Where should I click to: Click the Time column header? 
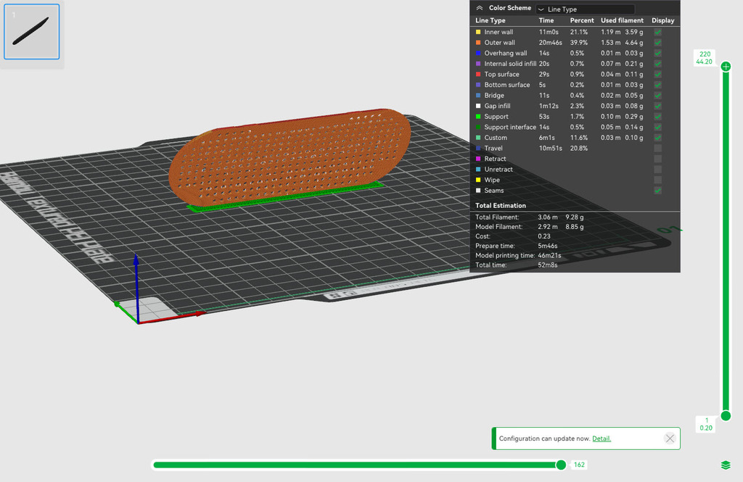click(x=546, y=20)
